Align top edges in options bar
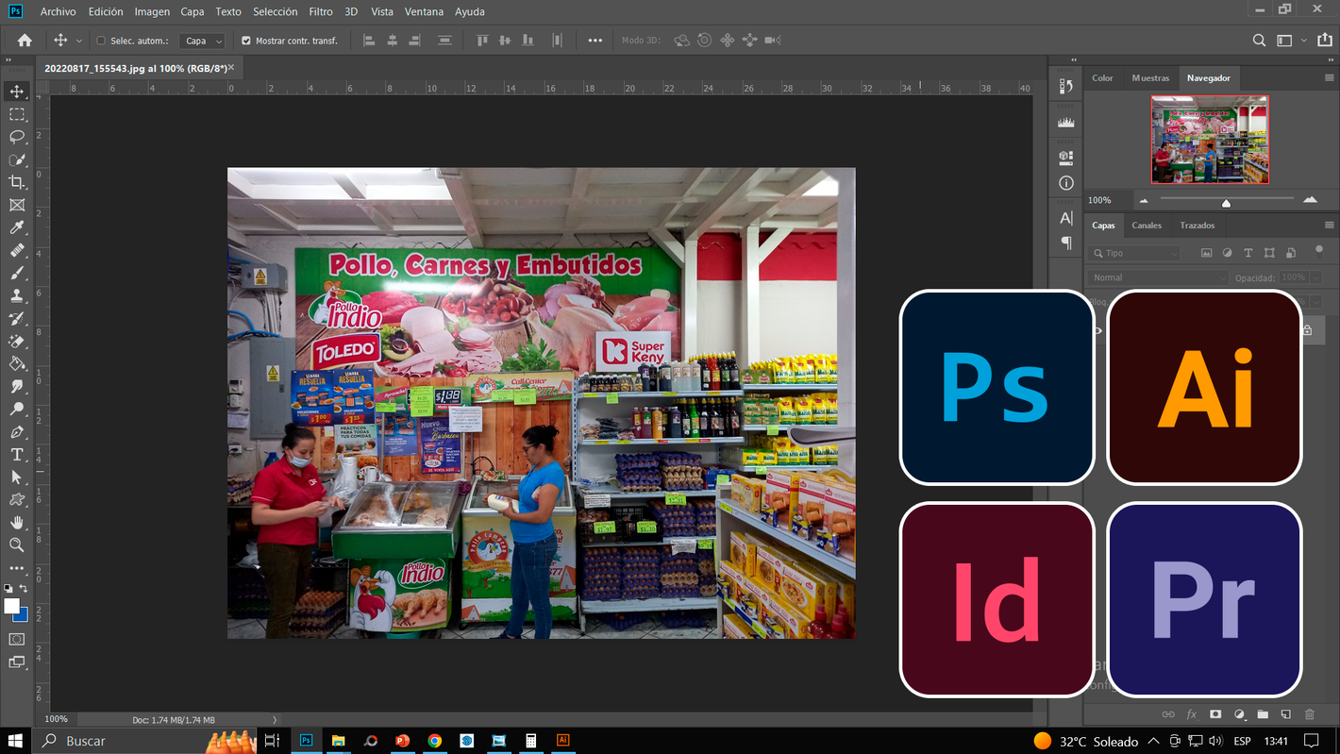Viewport: 1340px width, 754px height. (x=482, y=41)
